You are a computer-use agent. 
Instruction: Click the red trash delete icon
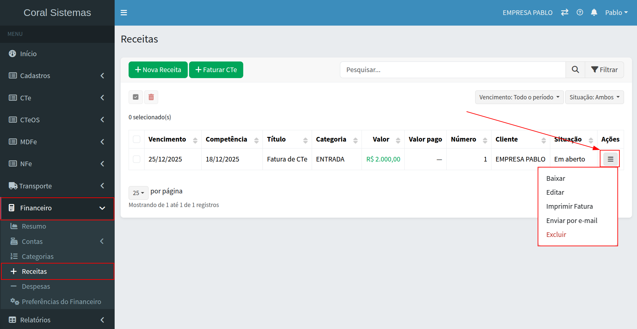pyautogui.click(x=151, y=97)
